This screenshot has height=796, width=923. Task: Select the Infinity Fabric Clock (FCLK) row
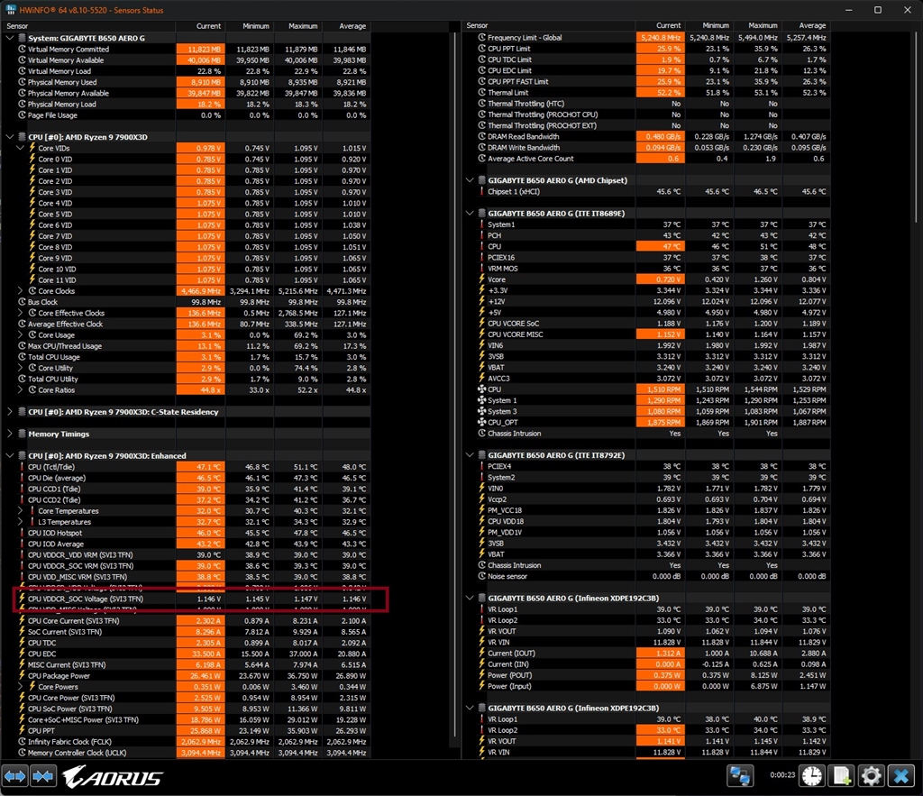[x=186, y=742]
